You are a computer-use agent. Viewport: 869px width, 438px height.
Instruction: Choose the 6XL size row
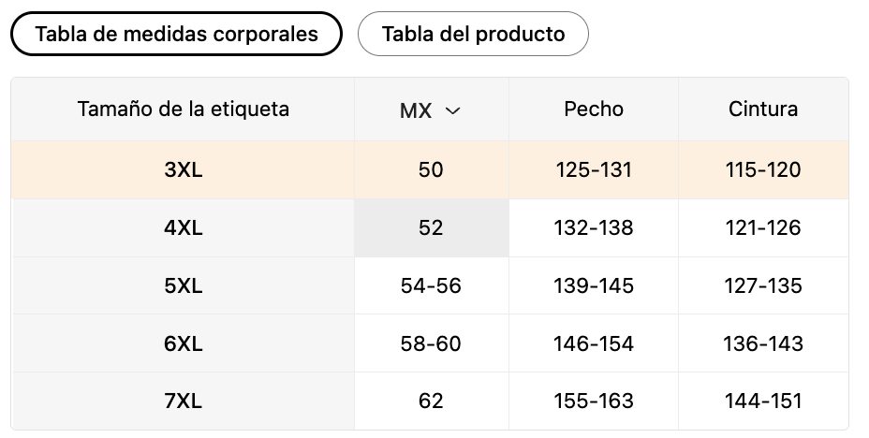(x=430, y=343)
